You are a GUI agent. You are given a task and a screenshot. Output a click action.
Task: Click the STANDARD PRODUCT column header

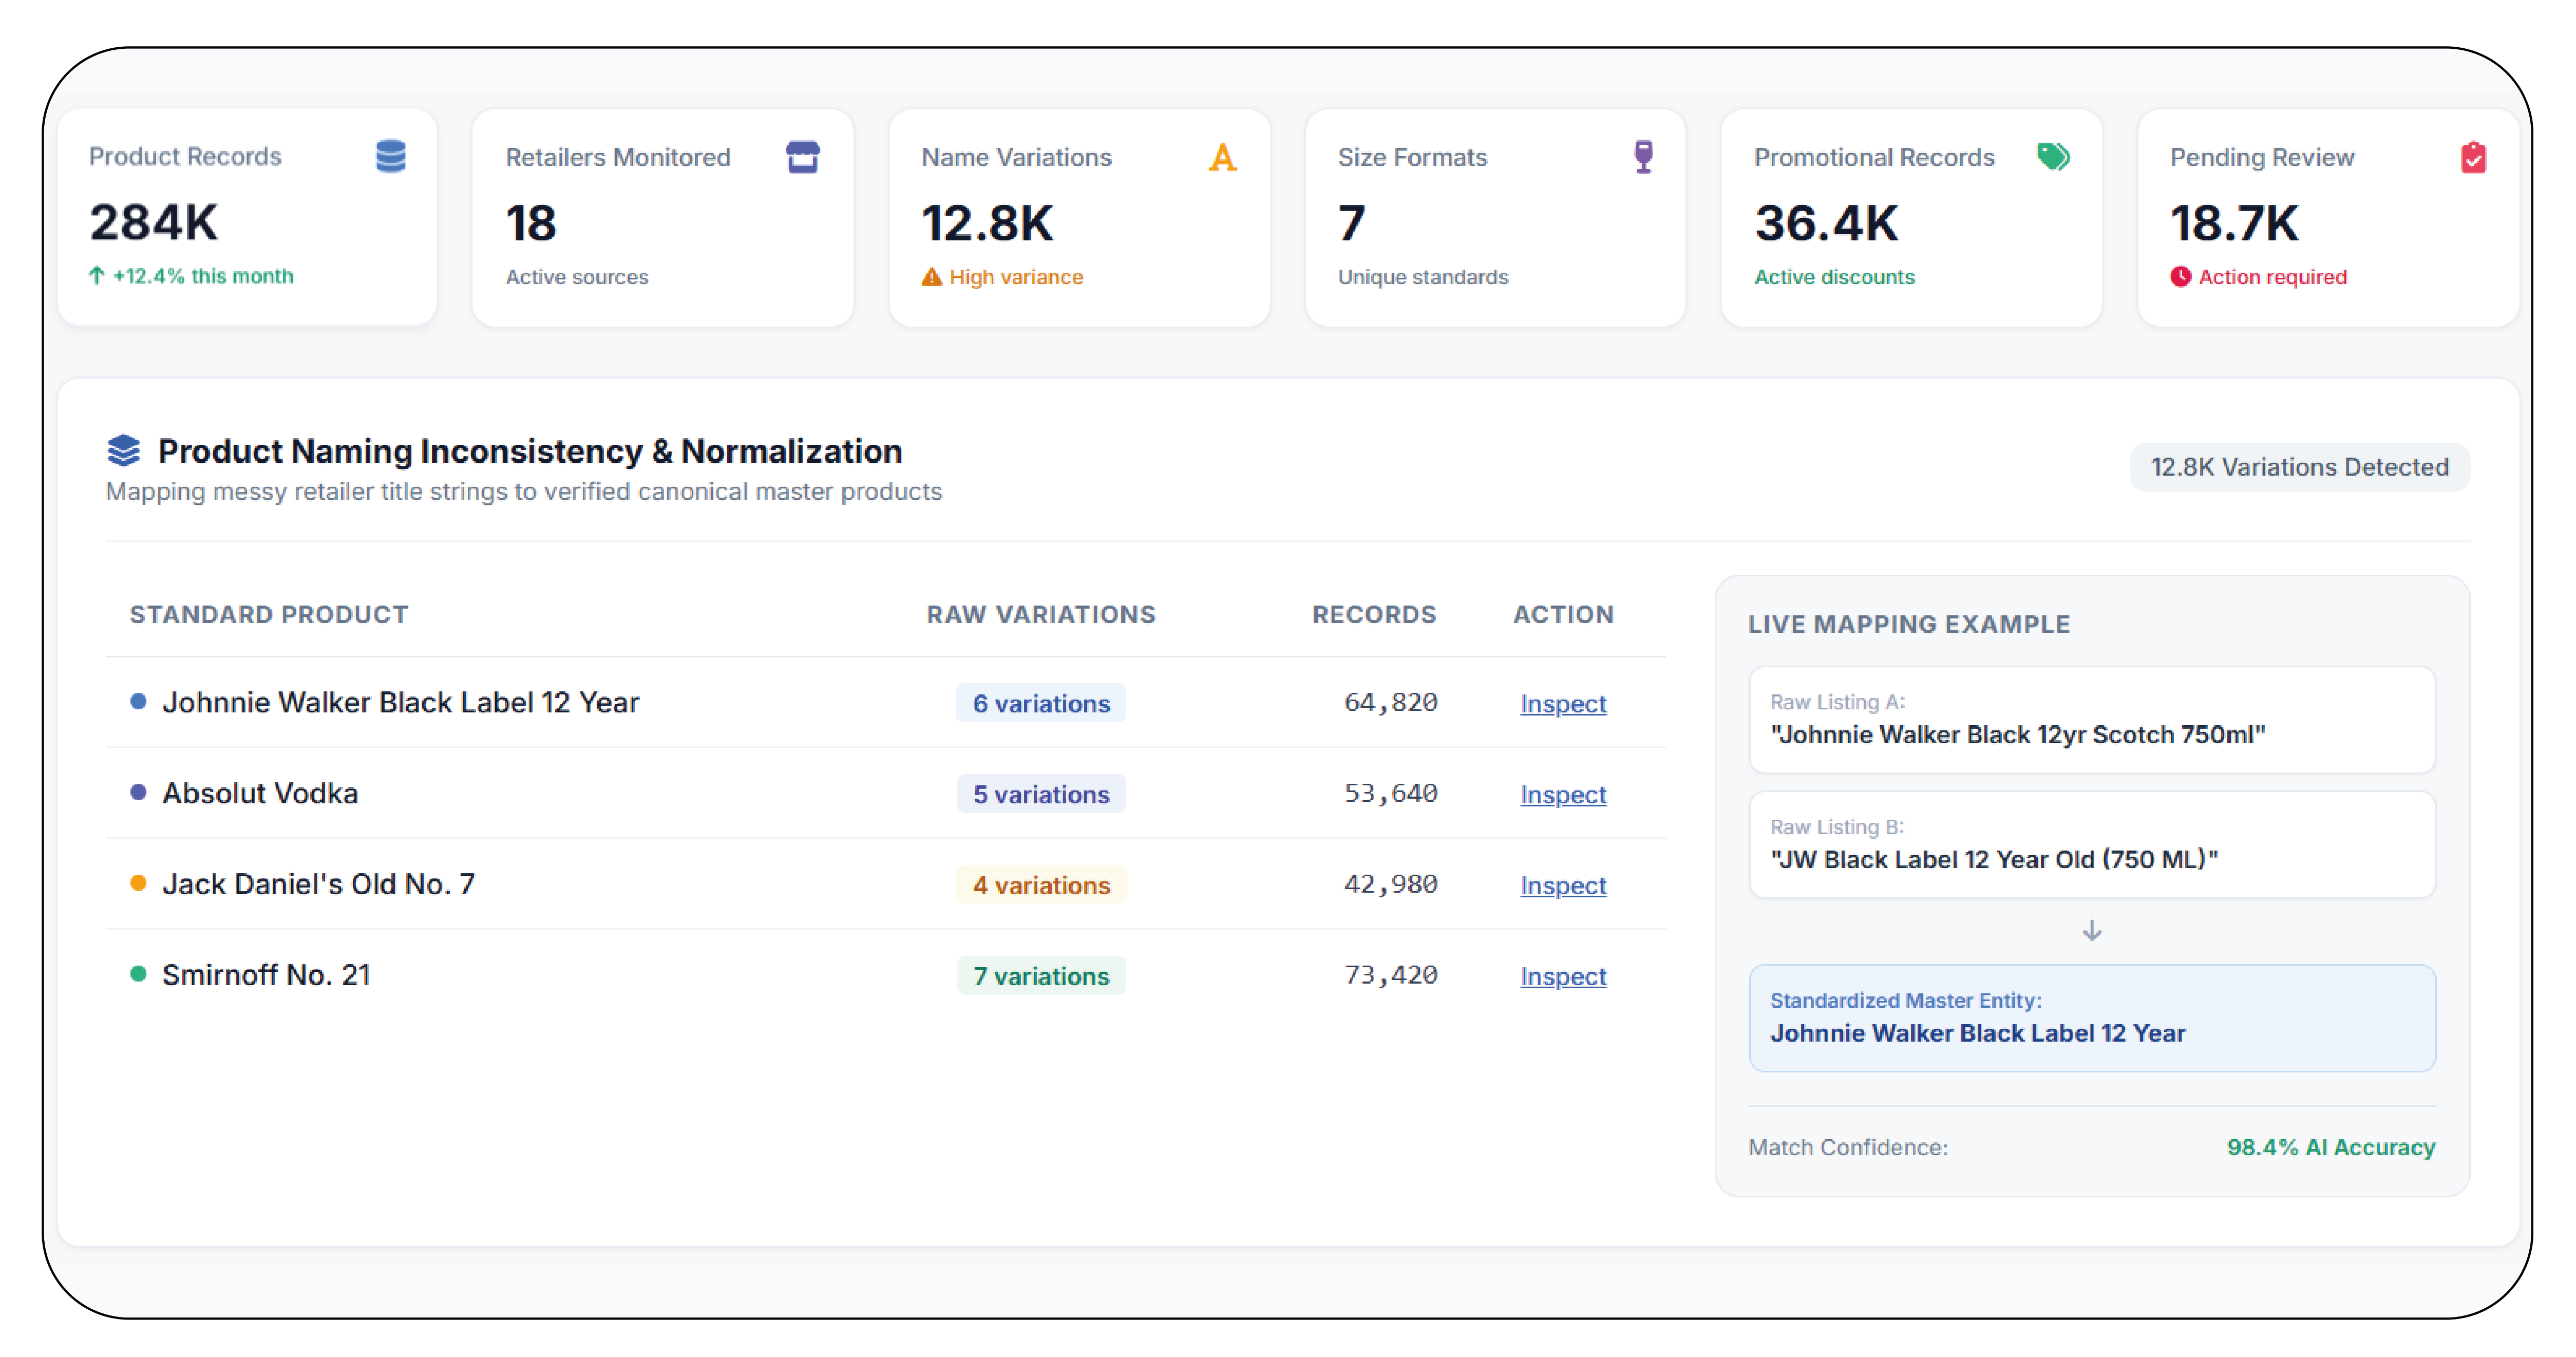(x=269, y=614)
